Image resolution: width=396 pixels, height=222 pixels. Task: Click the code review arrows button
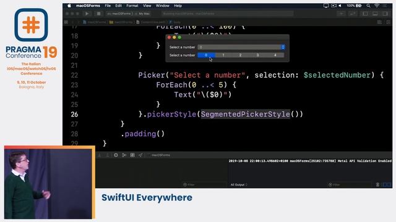click(x=353, y=14)
